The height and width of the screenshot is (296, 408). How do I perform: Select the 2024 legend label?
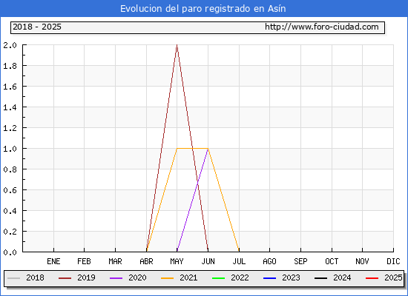342,277
